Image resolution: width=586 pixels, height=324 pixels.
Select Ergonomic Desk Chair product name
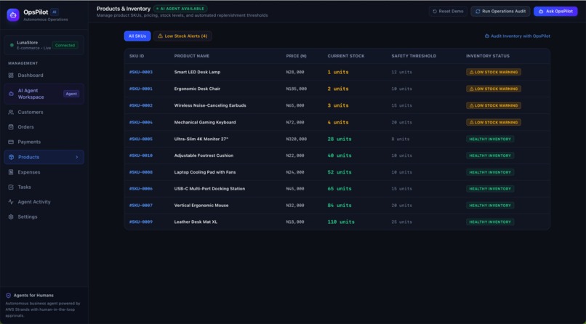[197, 89]
